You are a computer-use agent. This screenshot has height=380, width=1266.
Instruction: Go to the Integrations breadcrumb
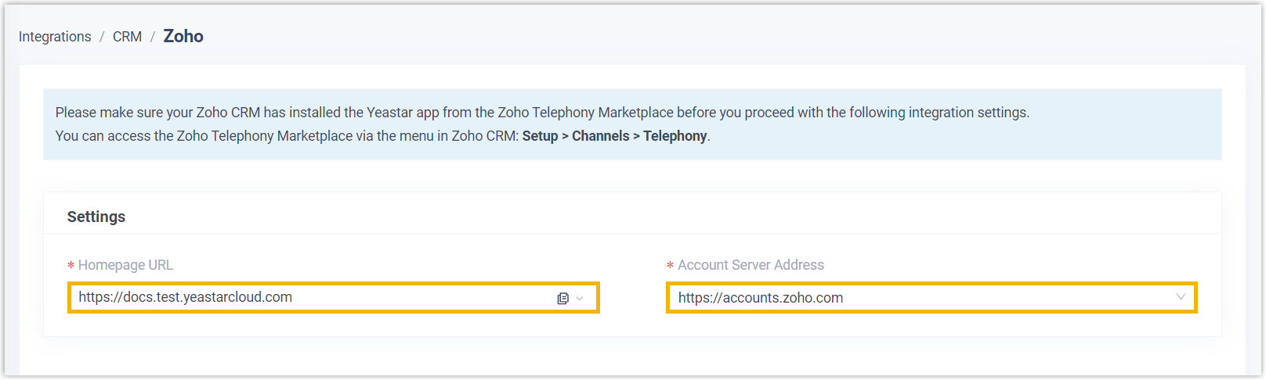tap(55, 37)
